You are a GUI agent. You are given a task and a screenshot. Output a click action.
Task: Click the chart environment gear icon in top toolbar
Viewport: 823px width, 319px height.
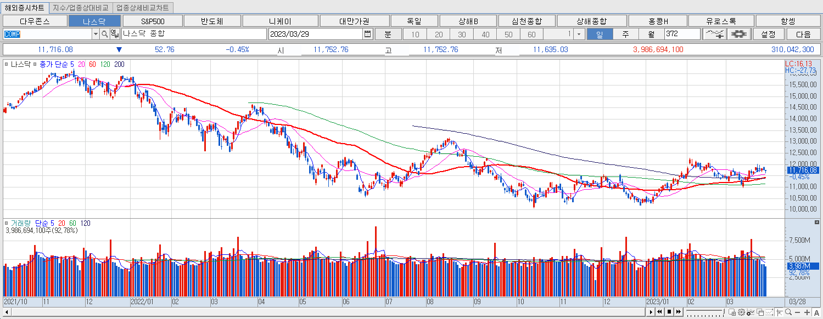739,34
